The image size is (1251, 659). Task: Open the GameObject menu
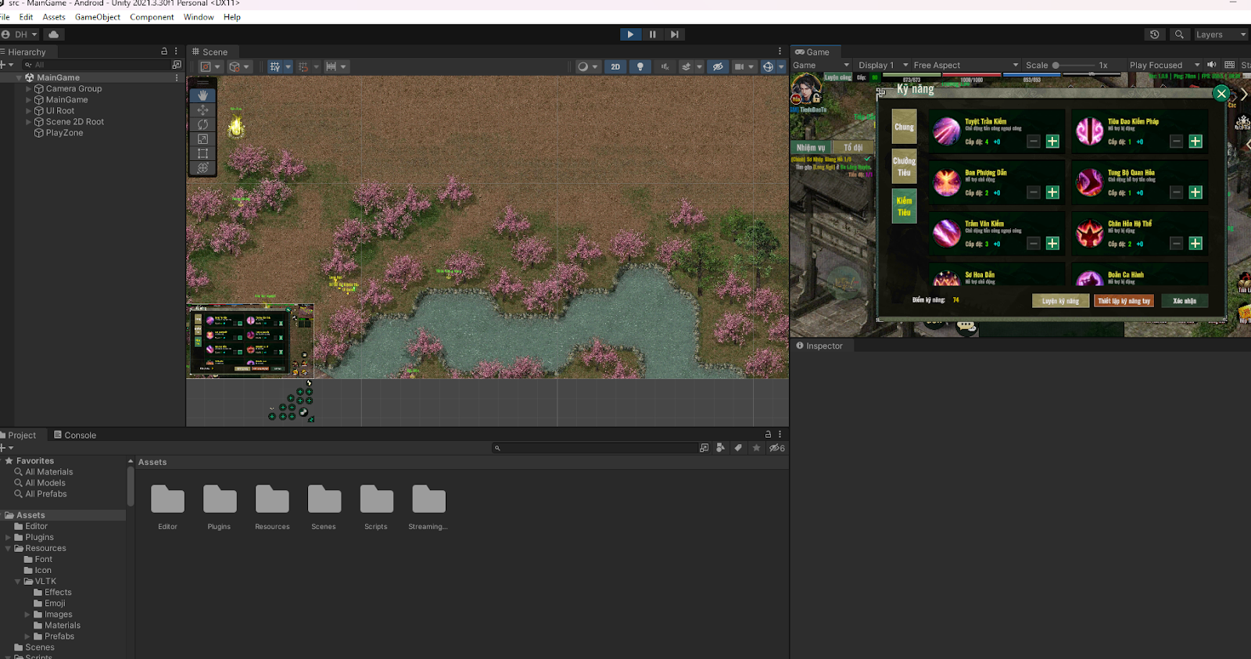(98, 16)
